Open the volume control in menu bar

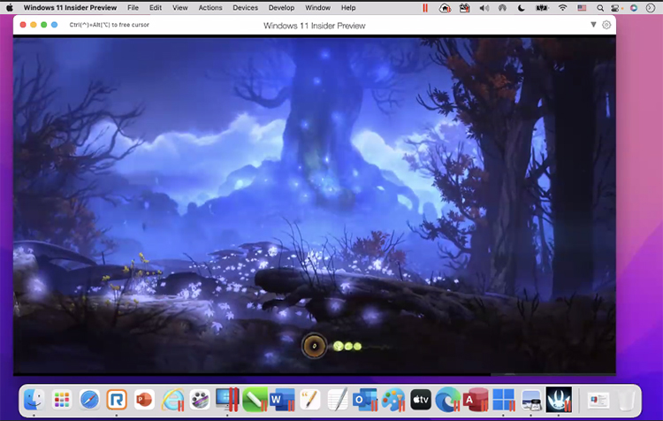pyautogui.click(x=484, y=8)
